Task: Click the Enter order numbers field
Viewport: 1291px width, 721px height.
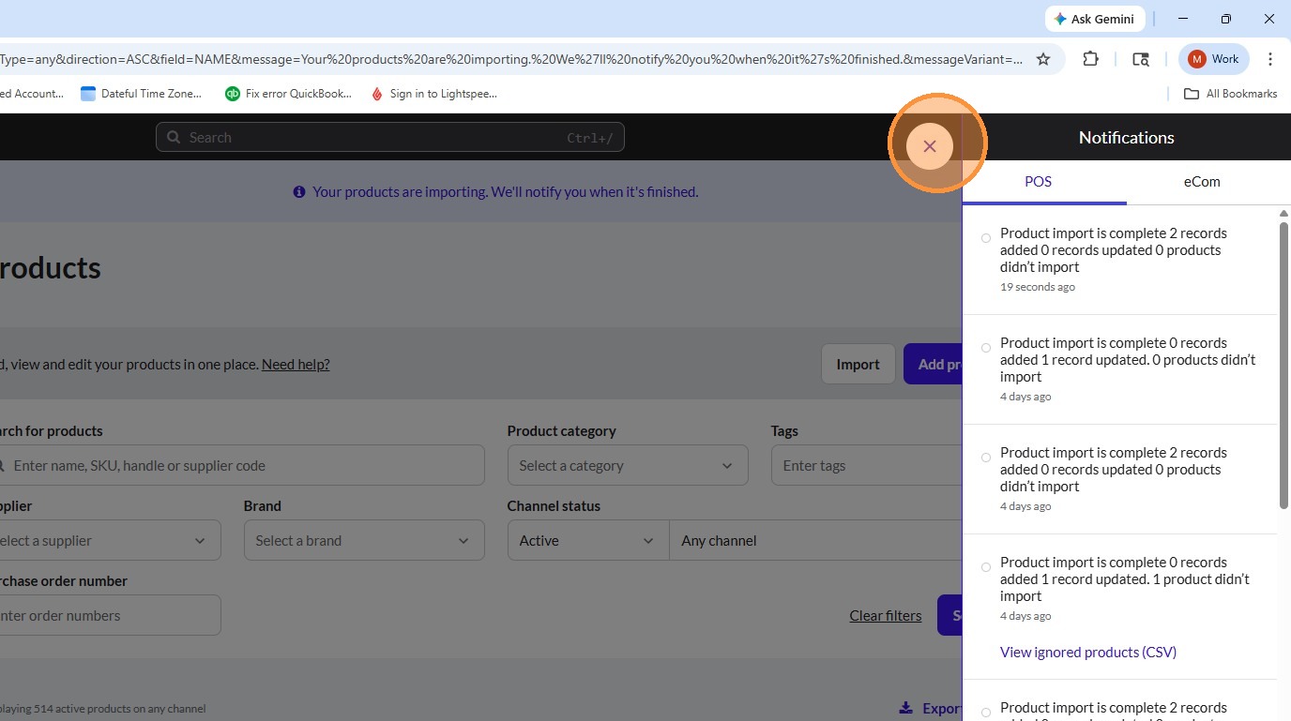Action: pyautogui.click(x=109, y=616)
